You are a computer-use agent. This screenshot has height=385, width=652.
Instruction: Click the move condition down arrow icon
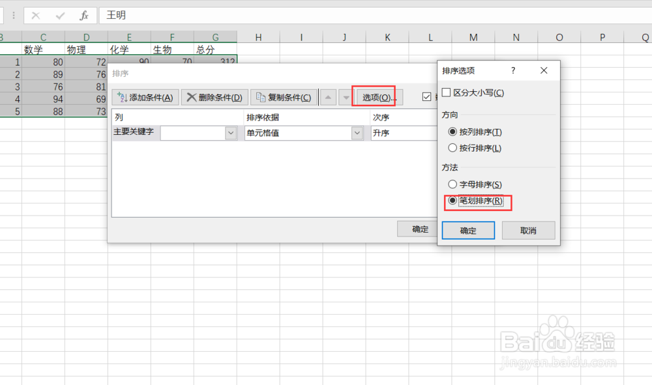345,96
